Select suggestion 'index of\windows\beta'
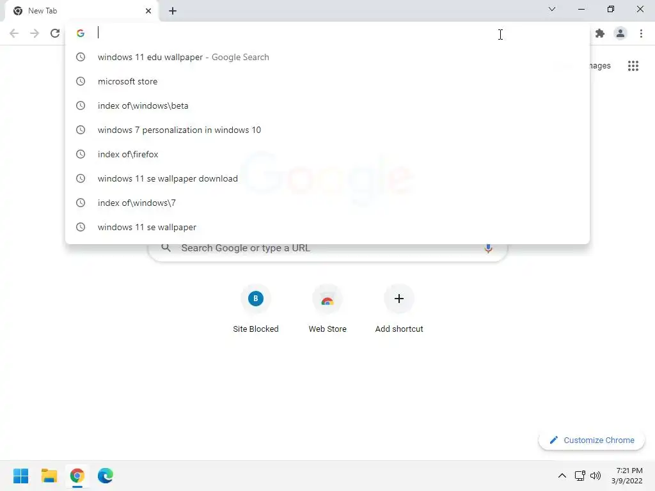The height and width of the screenshot is (491, 655). pos(327,105)
